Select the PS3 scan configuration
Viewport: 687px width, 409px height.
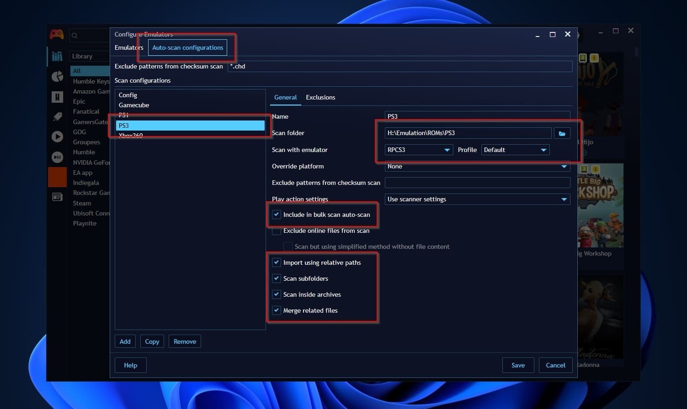click(190, 126)
